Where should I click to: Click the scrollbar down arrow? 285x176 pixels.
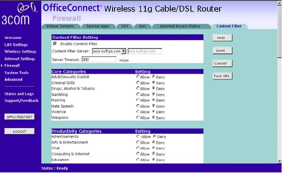[x=280, y=161]
